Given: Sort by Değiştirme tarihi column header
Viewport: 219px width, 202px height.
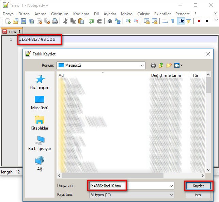Looking at the screenshot, I should pyautogui.click(x=169, y=75).
